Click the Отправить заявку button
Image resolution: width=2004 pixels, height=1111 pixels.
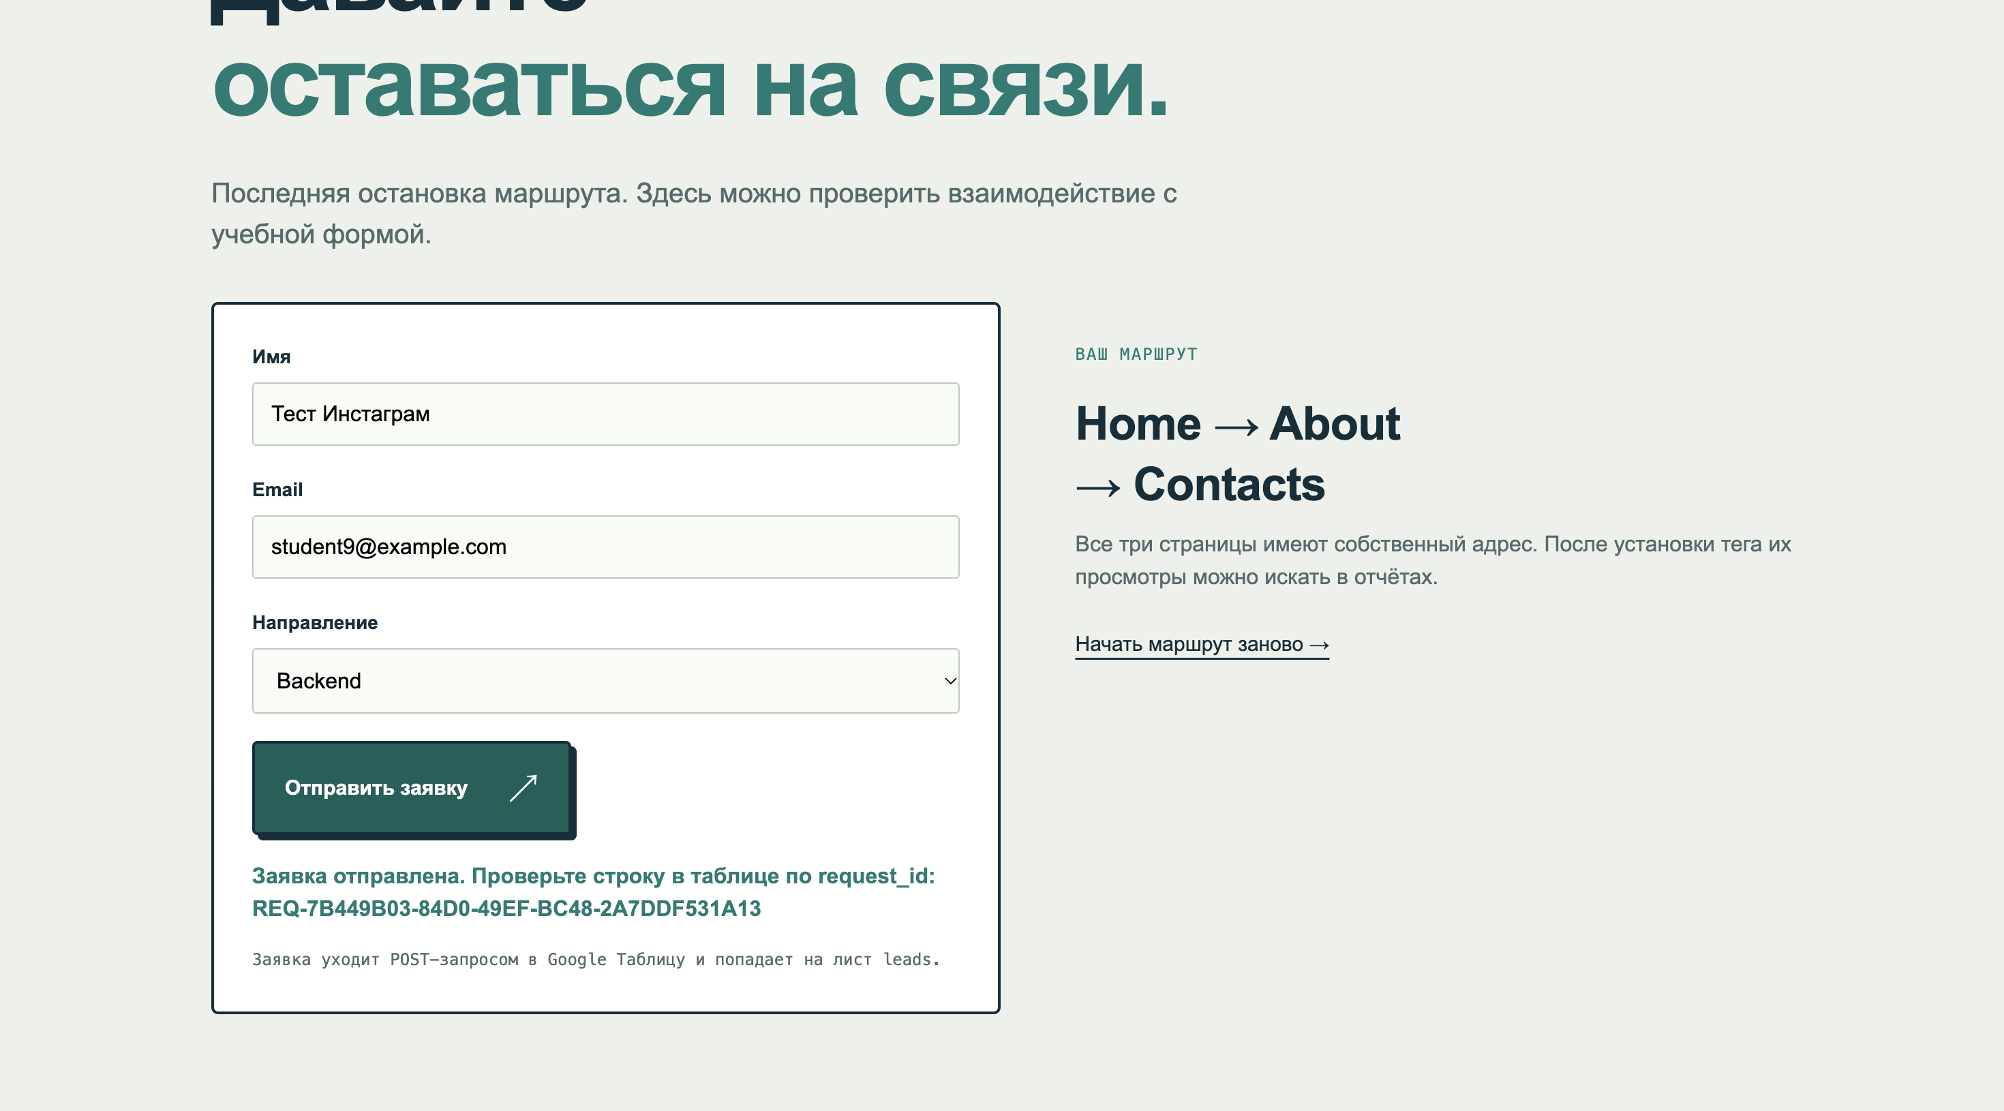pyautogui.click(x=412, y=787)
